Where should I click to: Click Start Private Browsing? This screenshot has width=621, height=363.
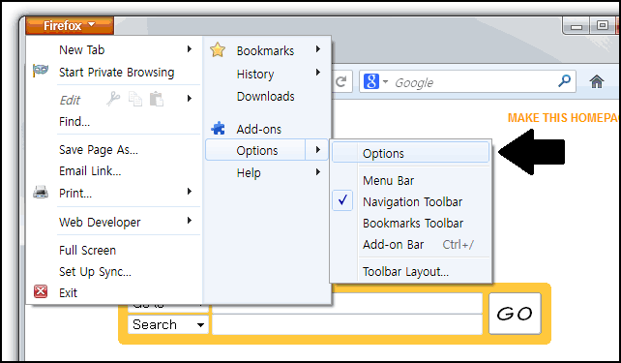coord(116,73)
